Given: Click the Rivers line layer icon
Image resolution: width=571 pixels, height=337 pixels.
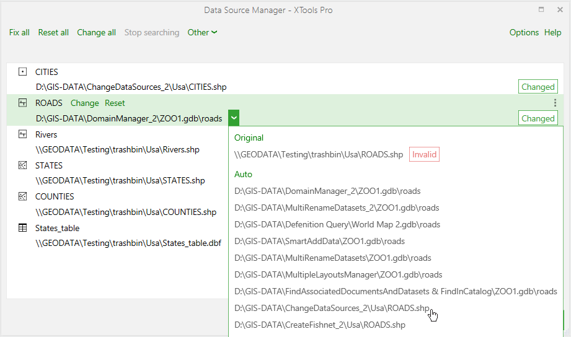Looking at the screenshot, I should coord(22,134).
